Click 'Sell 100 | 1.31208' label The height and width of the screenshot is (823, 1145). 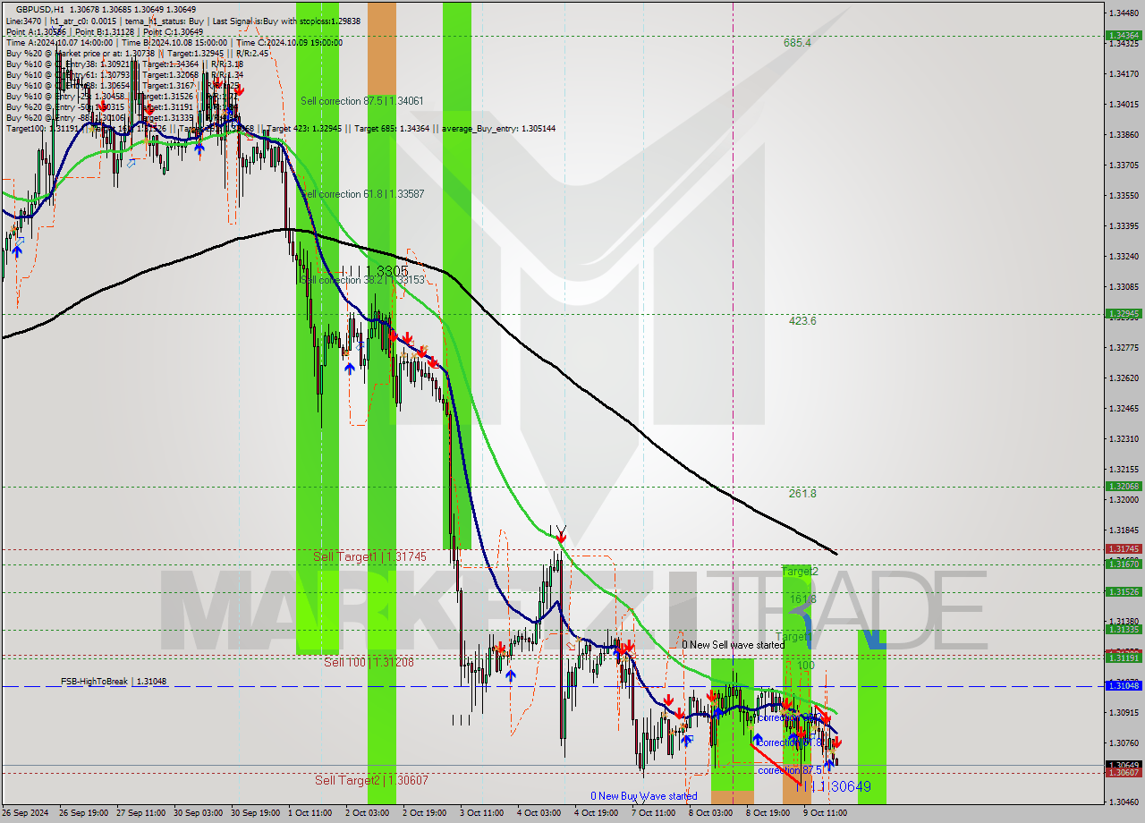click(369, 662)
